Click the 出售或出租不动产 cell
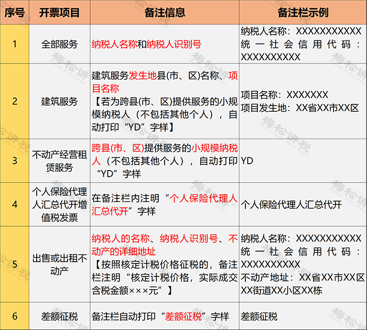Viewport: 367px width, 330px height. [59, 264]
